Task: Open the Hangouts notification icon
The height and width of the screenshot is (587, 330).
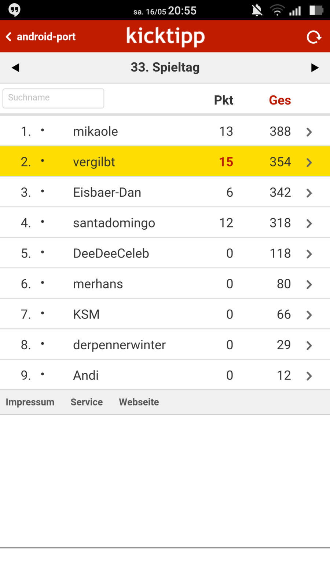Action: point(14,10)
